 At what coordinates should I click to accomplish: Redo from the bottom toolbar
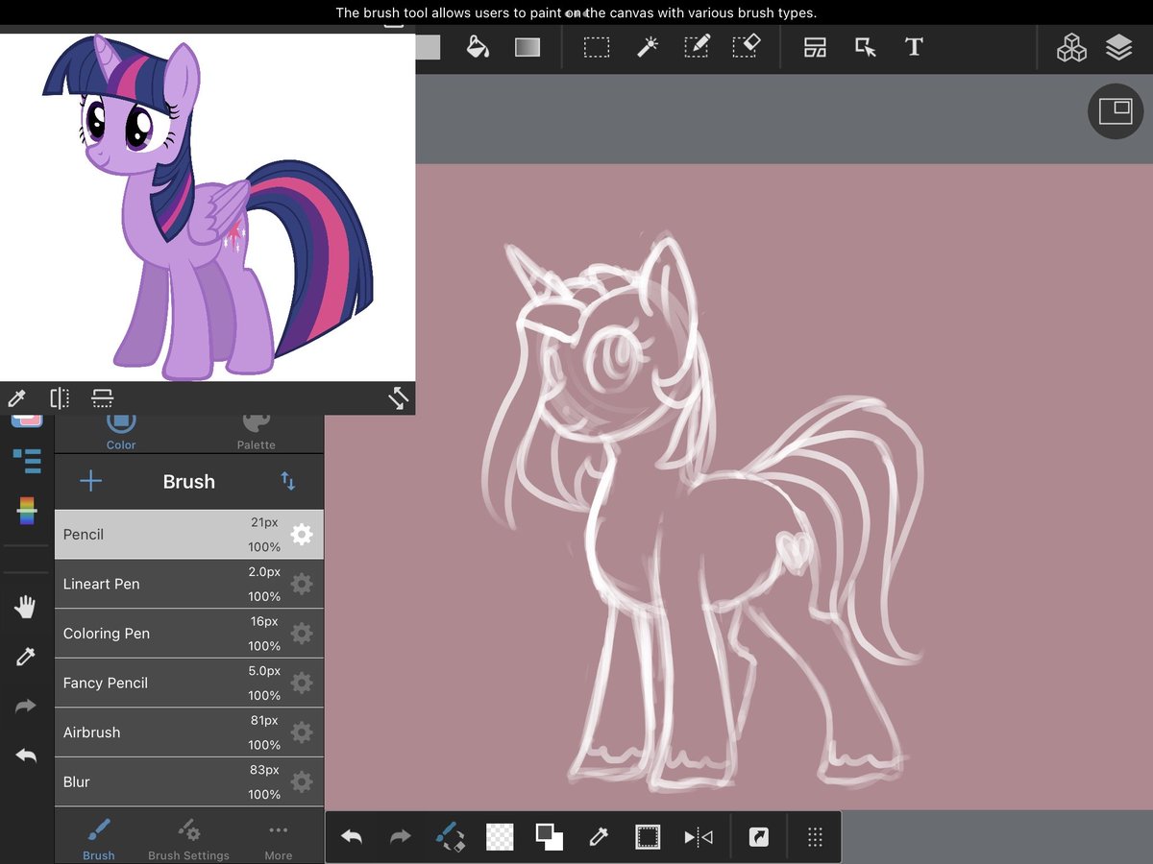[x=400, y=837]
